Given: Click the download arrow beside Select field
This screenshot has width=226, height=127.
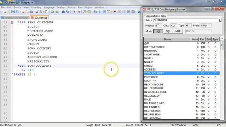Looking at the screenshot, I should click(x=220, y=20).
